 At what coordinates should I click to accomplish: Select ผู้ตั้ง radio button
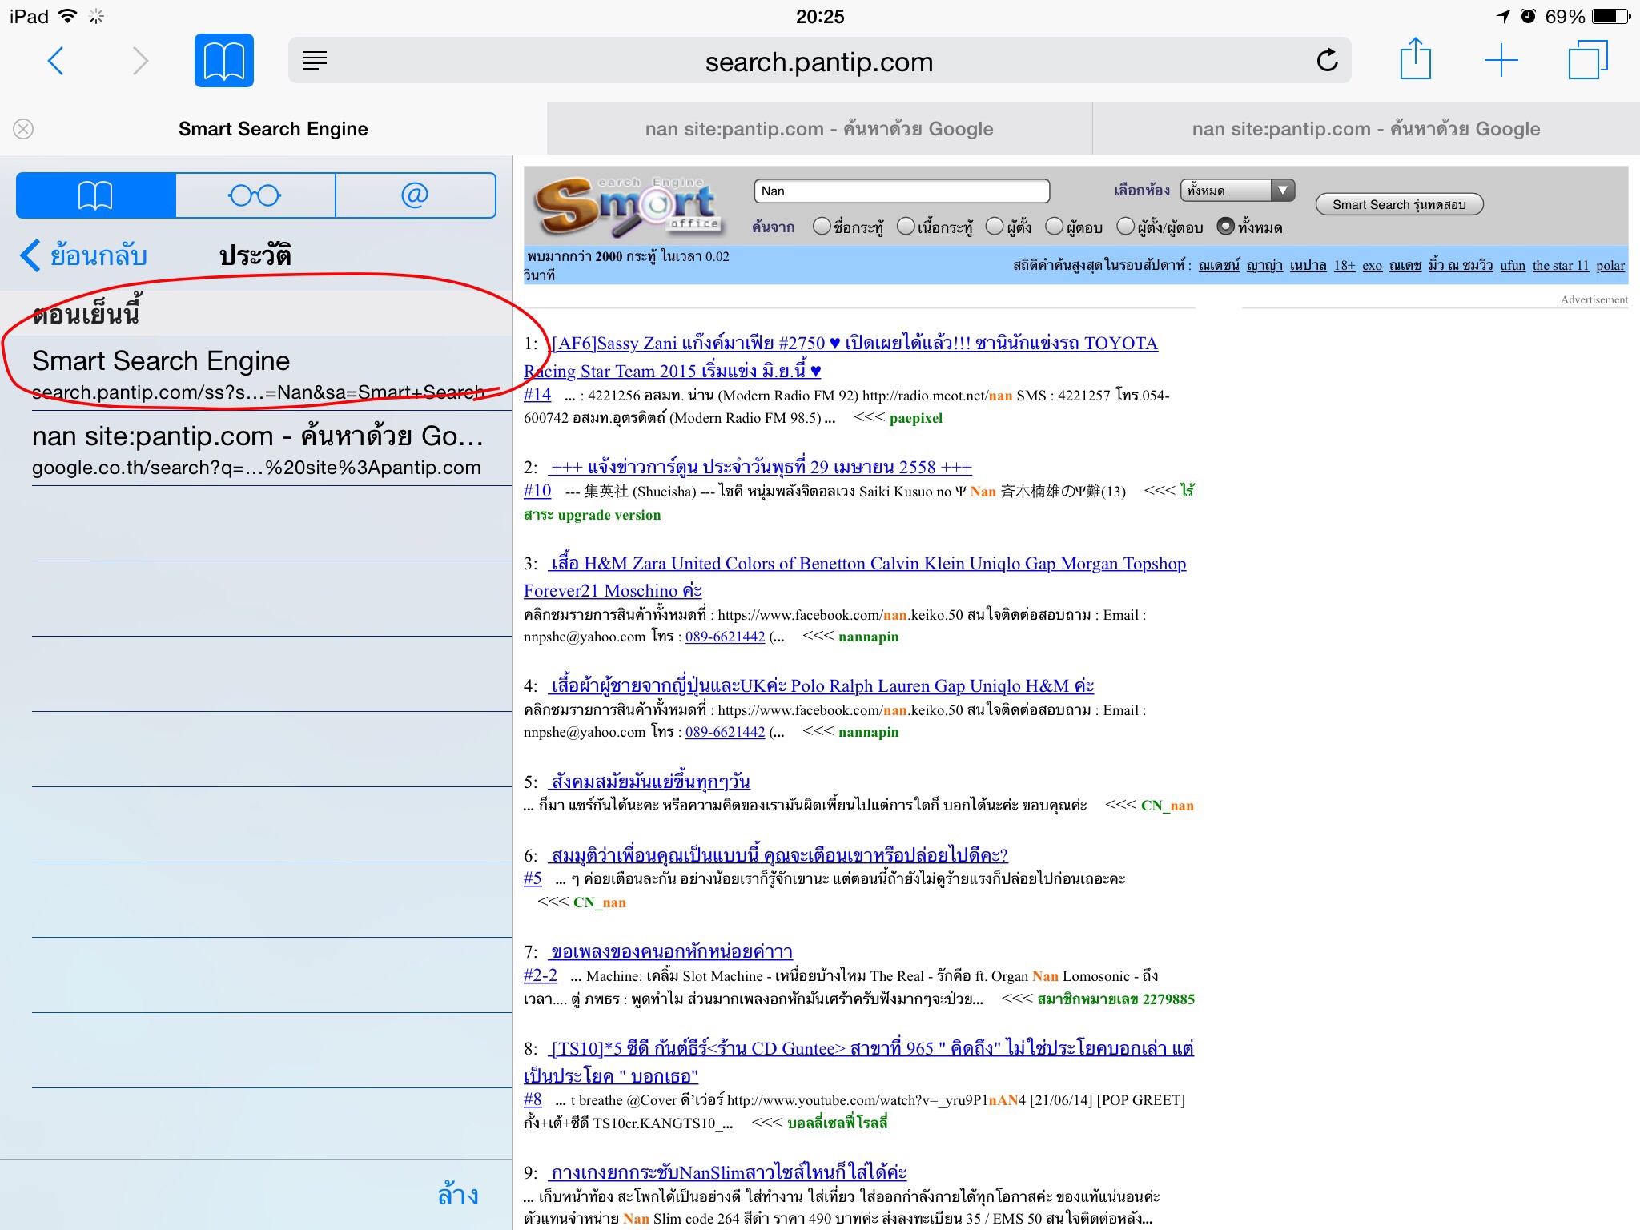coord(995,227)
